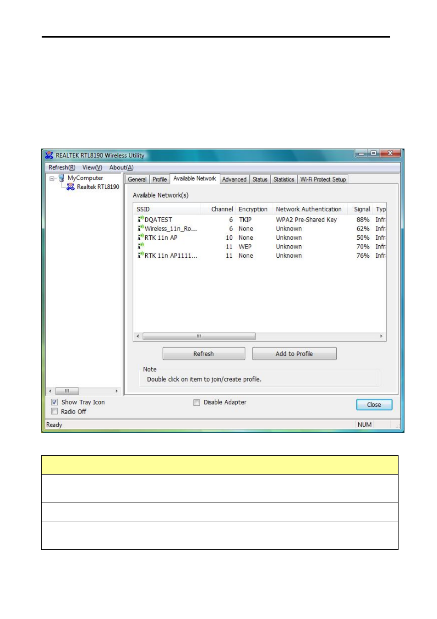Toggle the Show Tray Icon checkbox
Screen dimensions: 437x619
click(55, 402)
